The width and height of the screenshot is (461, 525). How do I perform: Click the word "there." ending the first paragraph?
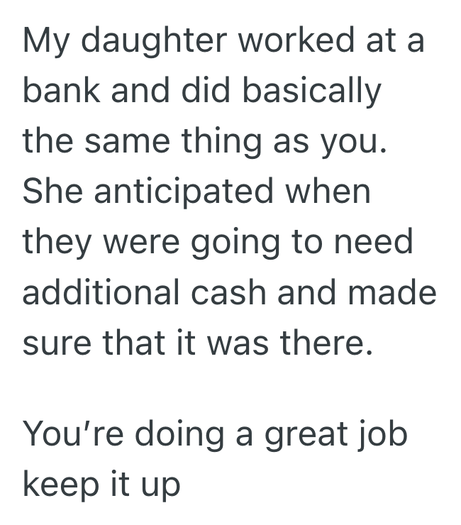(326, 343)
